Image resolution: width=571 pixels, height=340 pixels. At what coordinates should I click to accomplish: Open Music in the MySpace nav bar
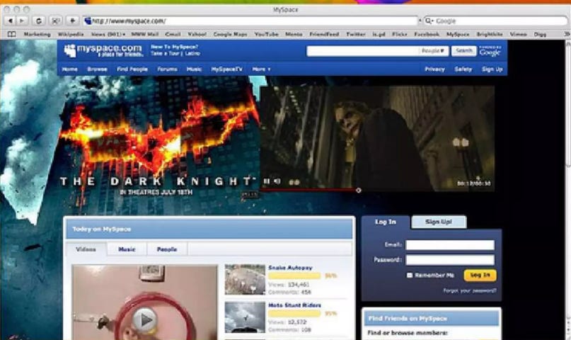194,69
